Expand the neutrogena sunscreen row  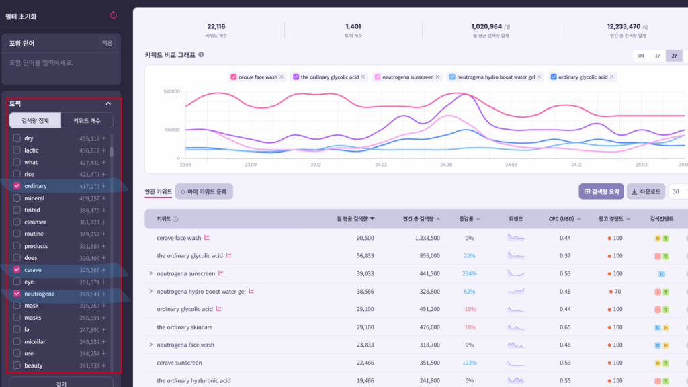[x=150, y=273]
